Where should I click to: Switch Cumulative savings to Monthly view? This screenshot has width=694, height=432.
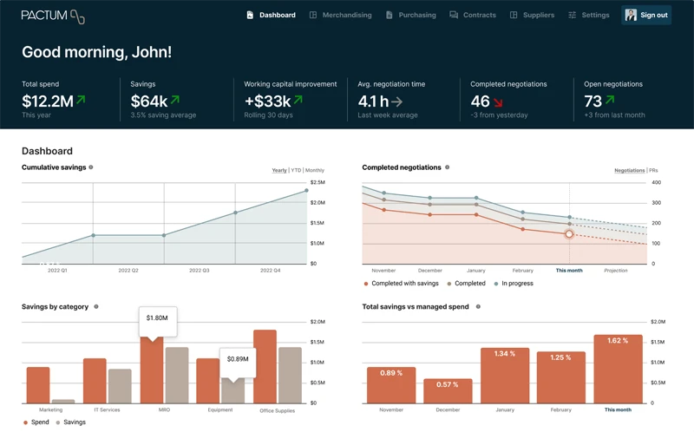tap(315, 171)
